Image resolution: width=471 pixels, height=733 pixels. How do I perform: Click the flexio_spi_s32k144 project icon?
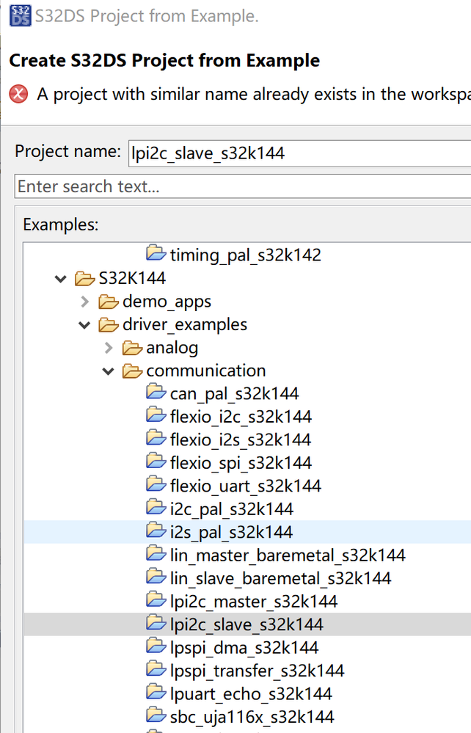pyautogui.click(x=156, y=461)
